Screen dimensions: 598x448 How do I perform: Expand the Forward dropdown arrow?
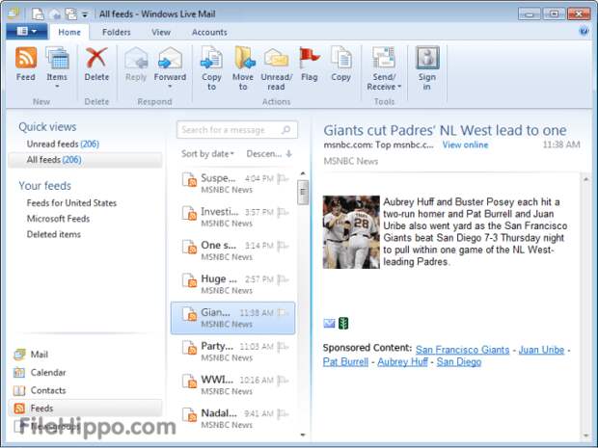(x=170, y=87)
